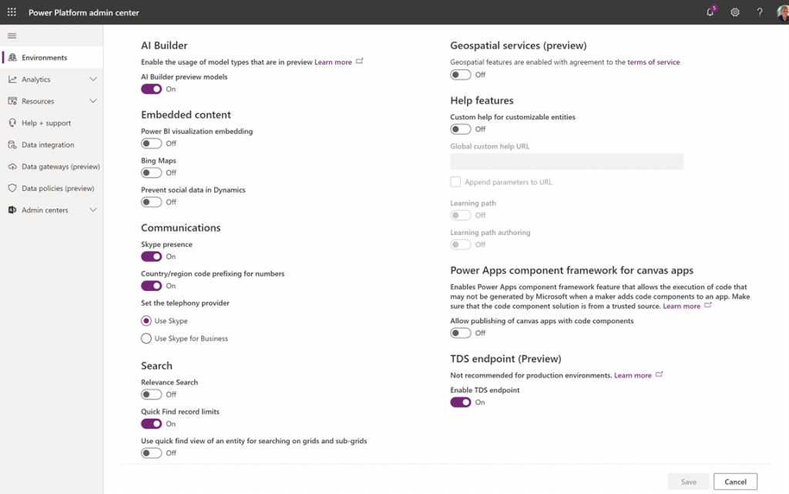
Task: Click the Cancel button
Action: click(735, 482)
